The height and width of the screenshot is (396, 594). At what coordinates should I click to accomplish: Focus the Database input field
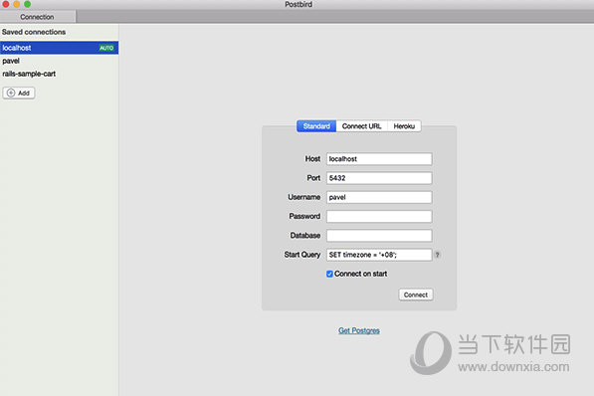pos(379,236)
